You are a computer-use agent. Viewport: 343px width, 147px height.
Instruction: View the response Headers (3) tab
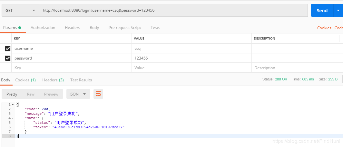(53, 80)
